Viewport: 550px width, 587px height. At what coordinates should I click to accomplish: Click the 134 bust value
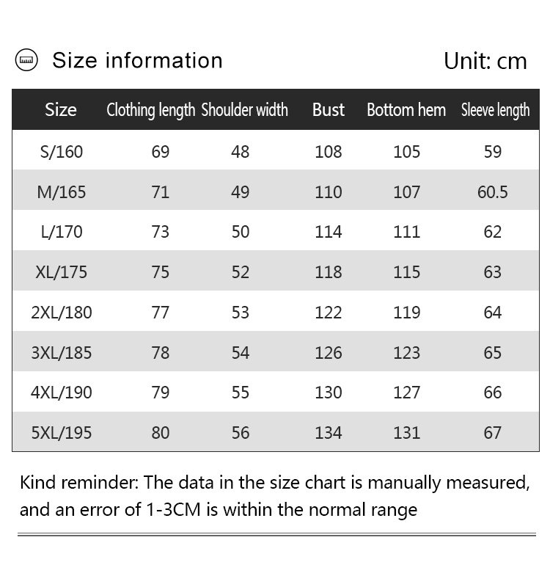pyautogui.click(x=328, y=433)
